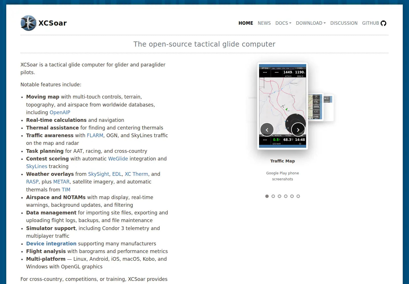Open the DISCUSSION nav item
409x284 pixels.
[344, 23]
